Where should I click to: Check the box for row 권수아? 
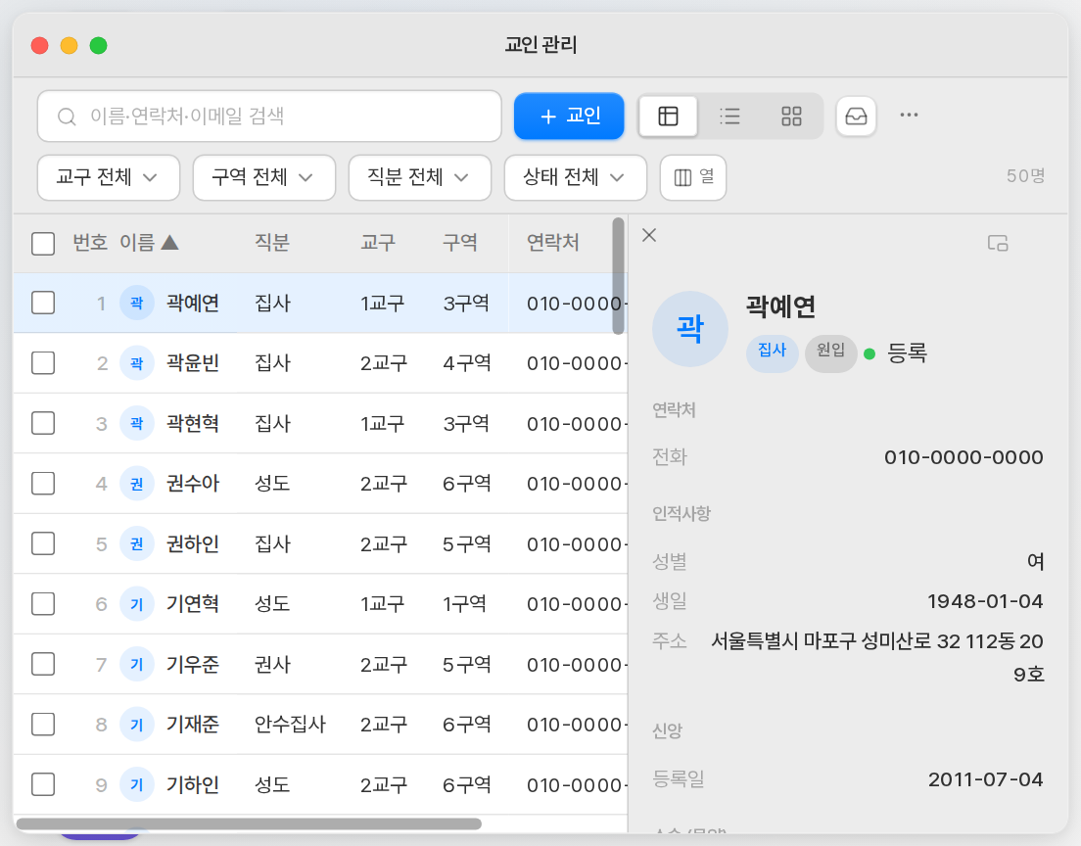pos(43,484)
